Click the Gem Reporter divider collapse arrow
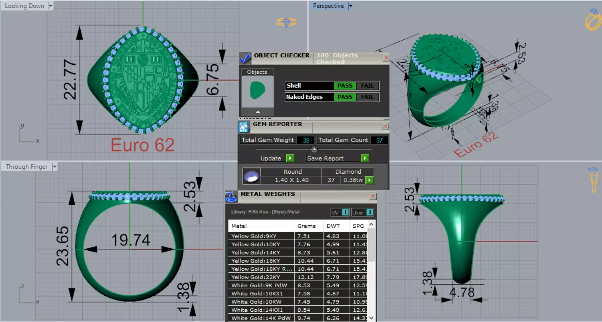 coord(314,149)
